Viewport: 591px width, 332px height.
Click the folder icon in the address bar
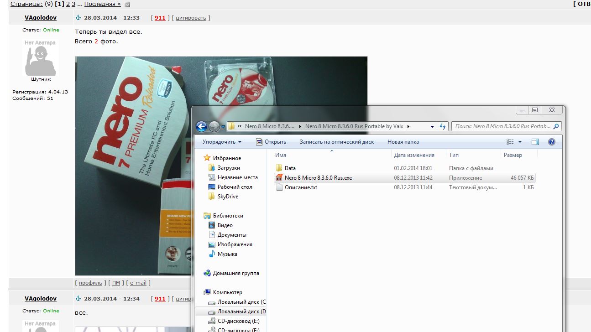pos(231,126)
